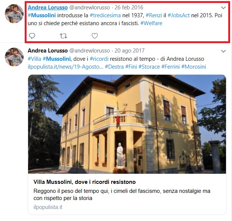Open Andrea Lorusso's avatar on the first tweet
The image size is (232, 221).
14,14
